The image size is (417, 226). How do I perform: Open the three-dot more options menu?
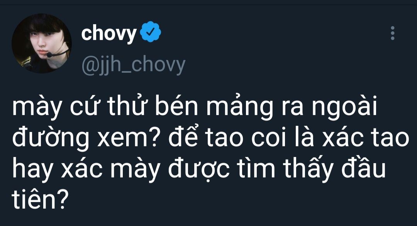pos(392,33)
